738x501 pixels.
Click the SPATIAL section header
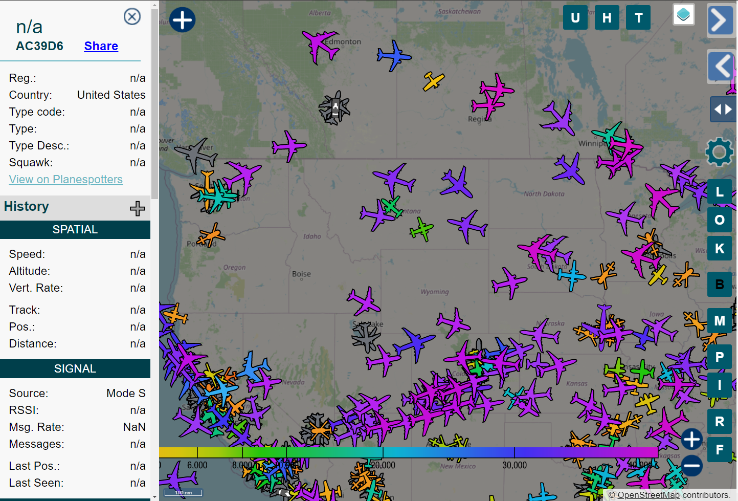coord(75,229)
